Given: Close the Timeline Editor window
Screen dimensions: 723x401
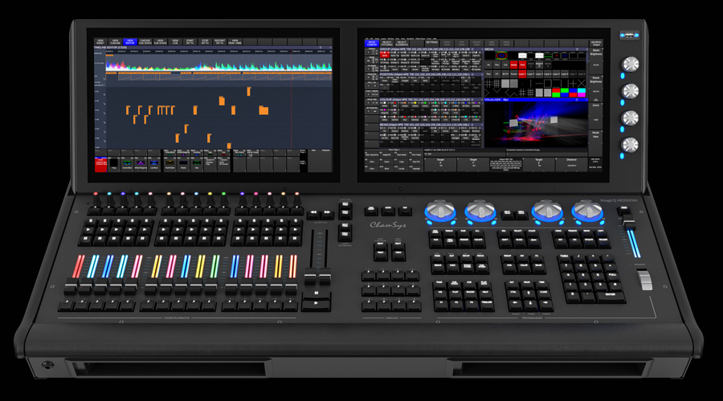Looking at the screenshot, I should pos(330,47).
